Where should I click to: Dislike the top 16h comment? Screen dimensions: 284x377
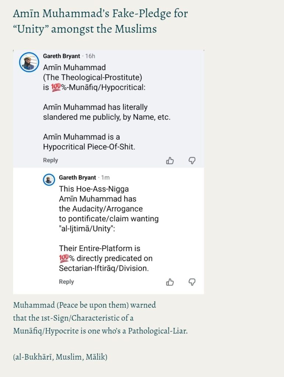point(192,161)
